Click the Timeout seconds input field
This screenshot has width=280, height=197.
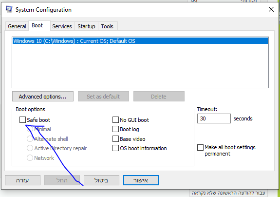214,118
